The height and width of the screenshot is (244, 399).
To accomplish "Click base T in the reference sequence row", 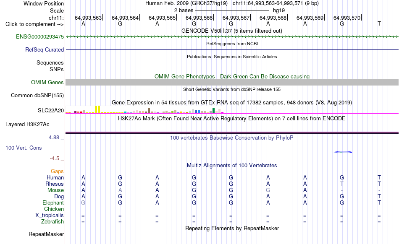I will tap(379, 23).
